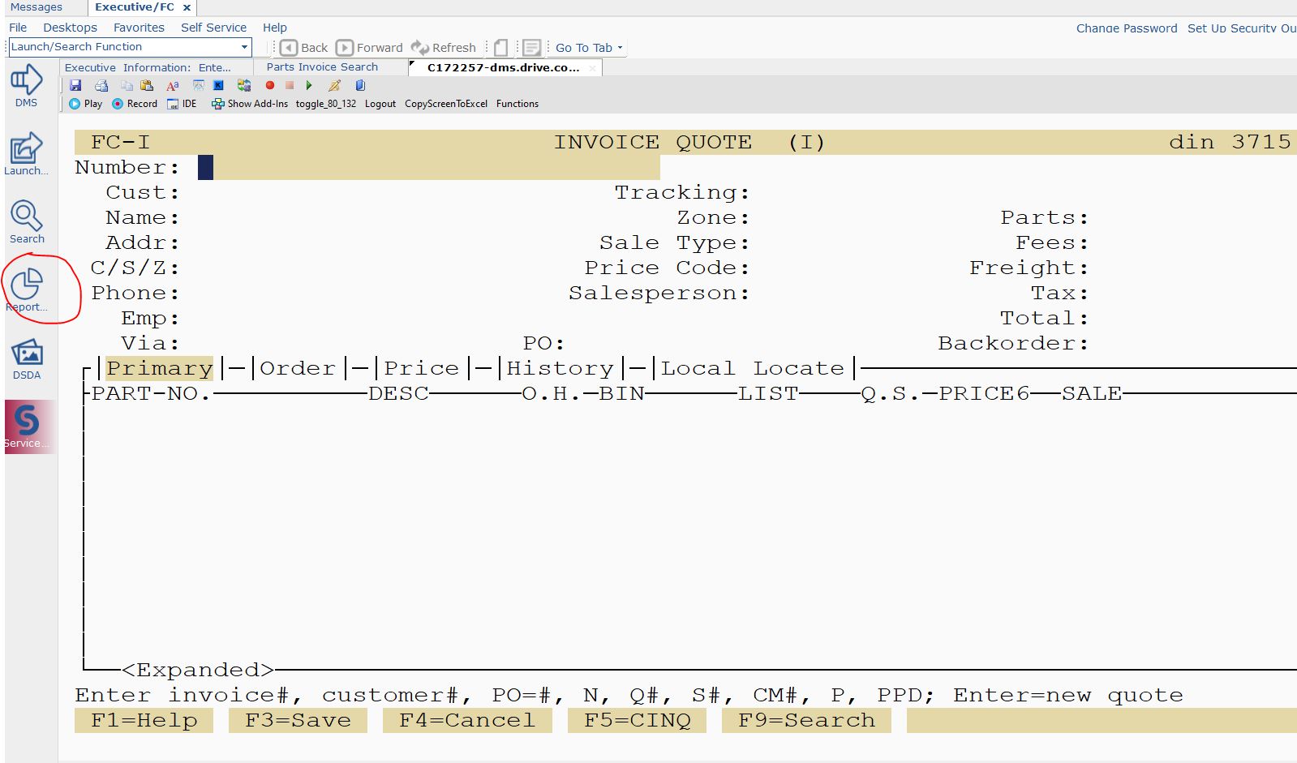Click the Functions button
The width and height of the screenshot is (1297, 763).
(518, 104)
